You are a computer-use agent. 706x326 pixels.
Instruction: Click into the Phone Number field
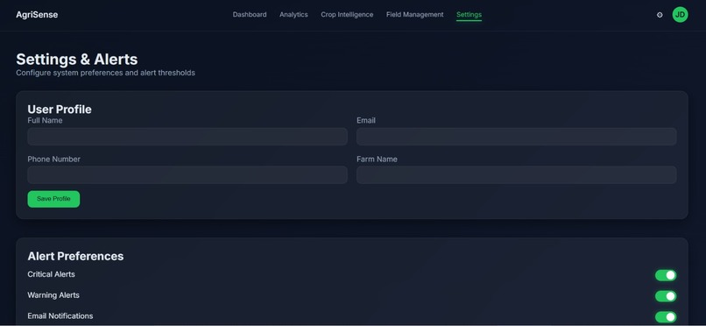pyautogui.click(x=187, y=174)
